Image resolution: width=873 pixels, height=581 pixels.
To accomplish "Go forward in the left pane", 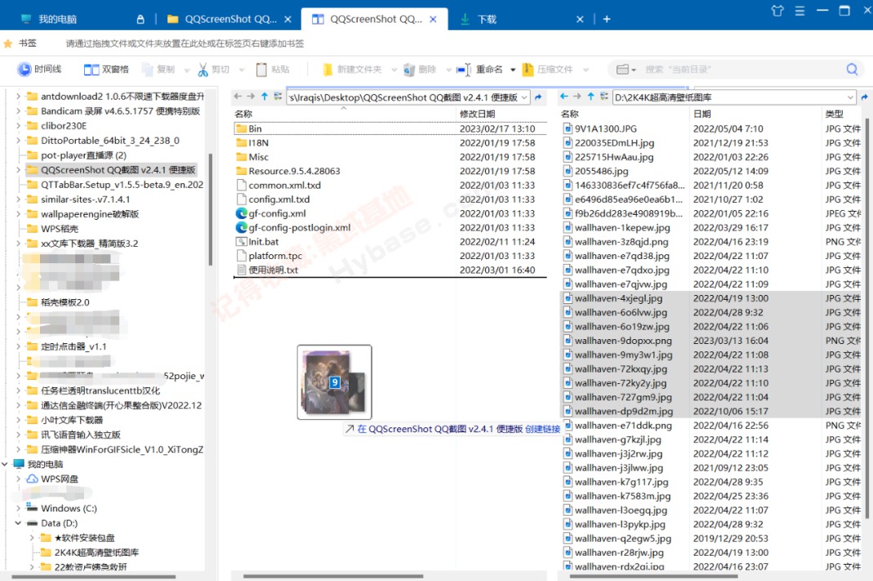I will tap(251, 96).
